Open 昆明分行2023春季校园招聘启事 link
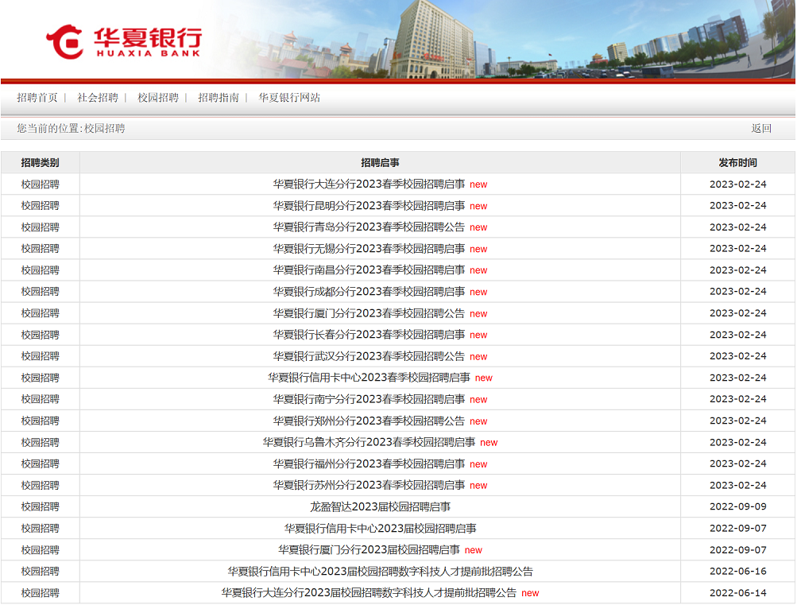 point(369,206)
